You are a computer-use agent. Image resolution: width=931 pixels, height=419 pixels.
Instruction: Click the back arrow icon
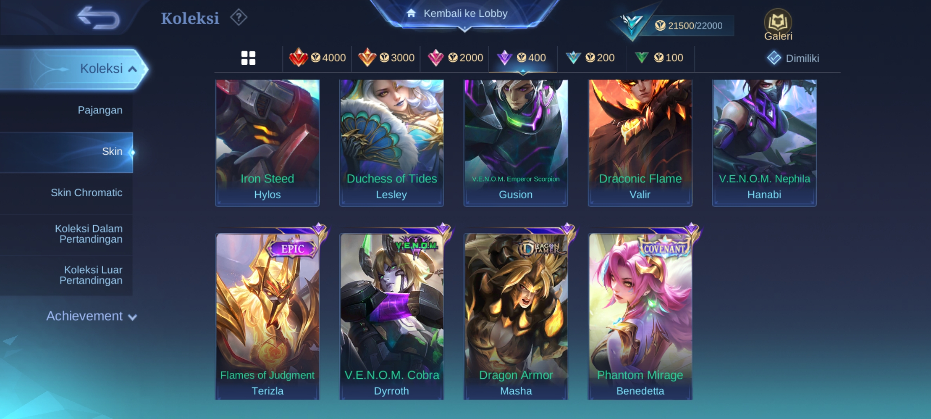(x=99, y=17)
